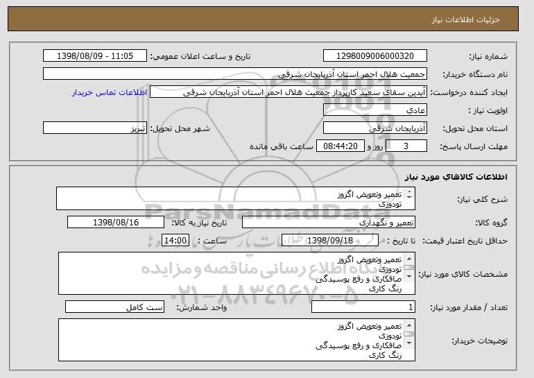This screenshot has width=534, height=378.
Task: Click the public announcement date field 1398/08/09 - 11:05
Action: click(95, 56)
